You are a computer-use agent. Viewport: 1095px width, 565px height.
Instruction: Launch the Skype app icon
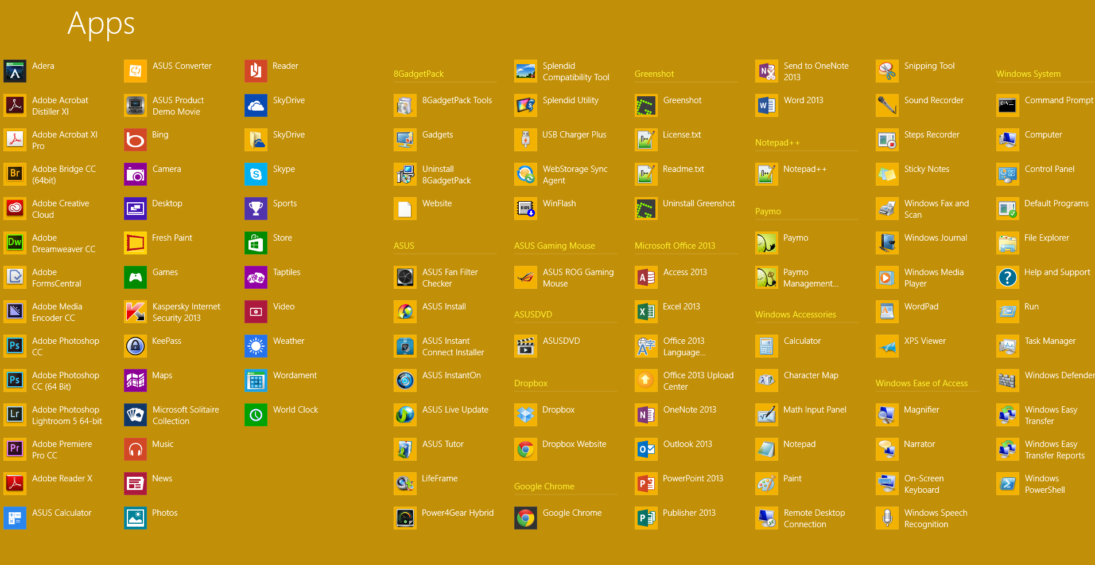pyautogui.click(x=256, y=174)
